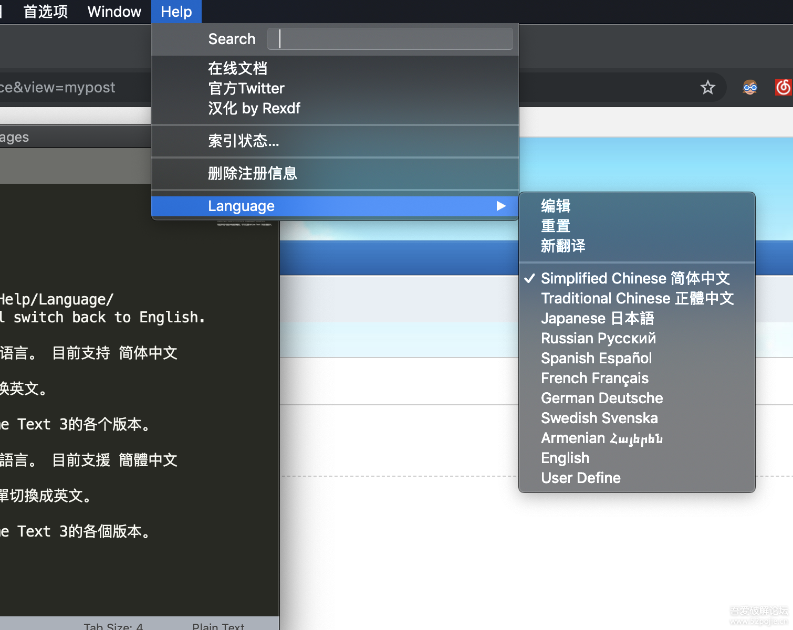Open the glasses avatar extension icon
Screen dimensions: 793x630
[x=750, y=87]
